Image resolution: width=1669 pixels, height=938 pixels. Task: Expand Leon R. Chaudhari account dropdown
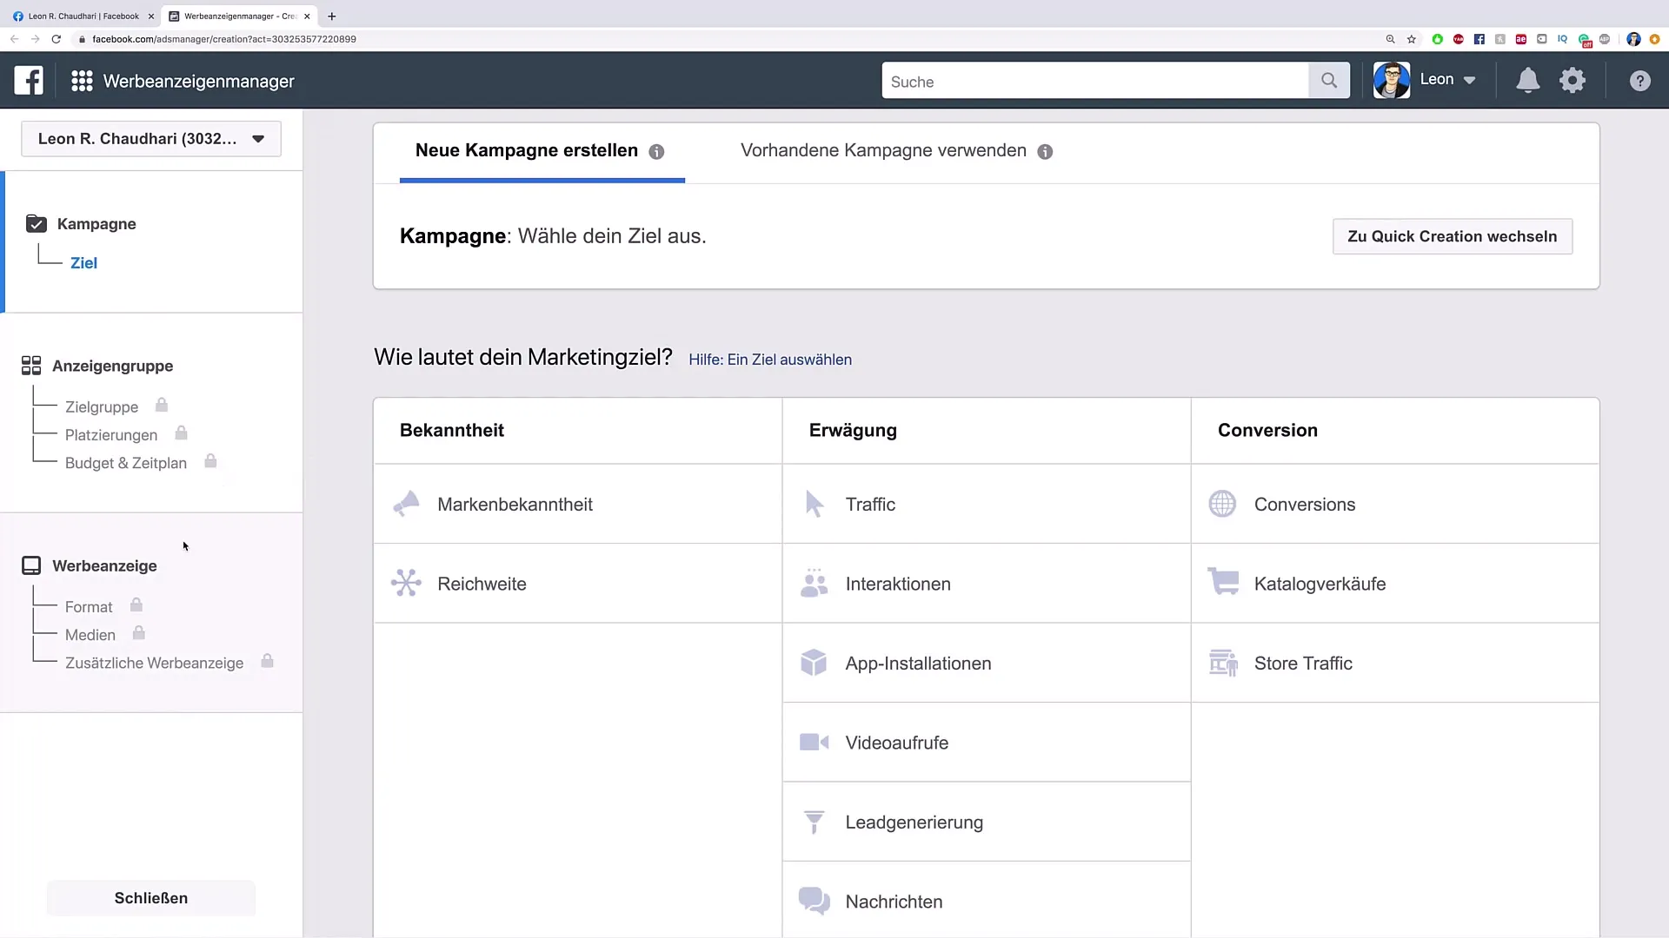tap(258, 137)
